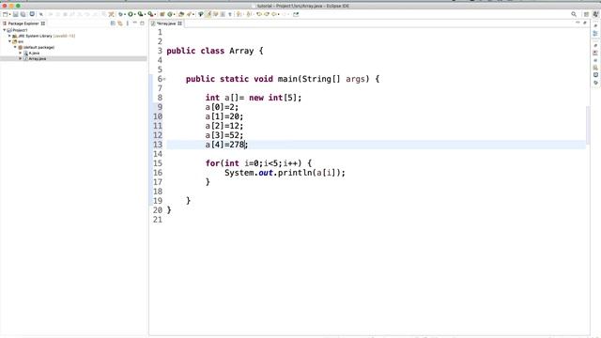Click the Save All toolbar icon
Image resolution: width=601 pixels, height=338 pixels.
tap(23, 14)
